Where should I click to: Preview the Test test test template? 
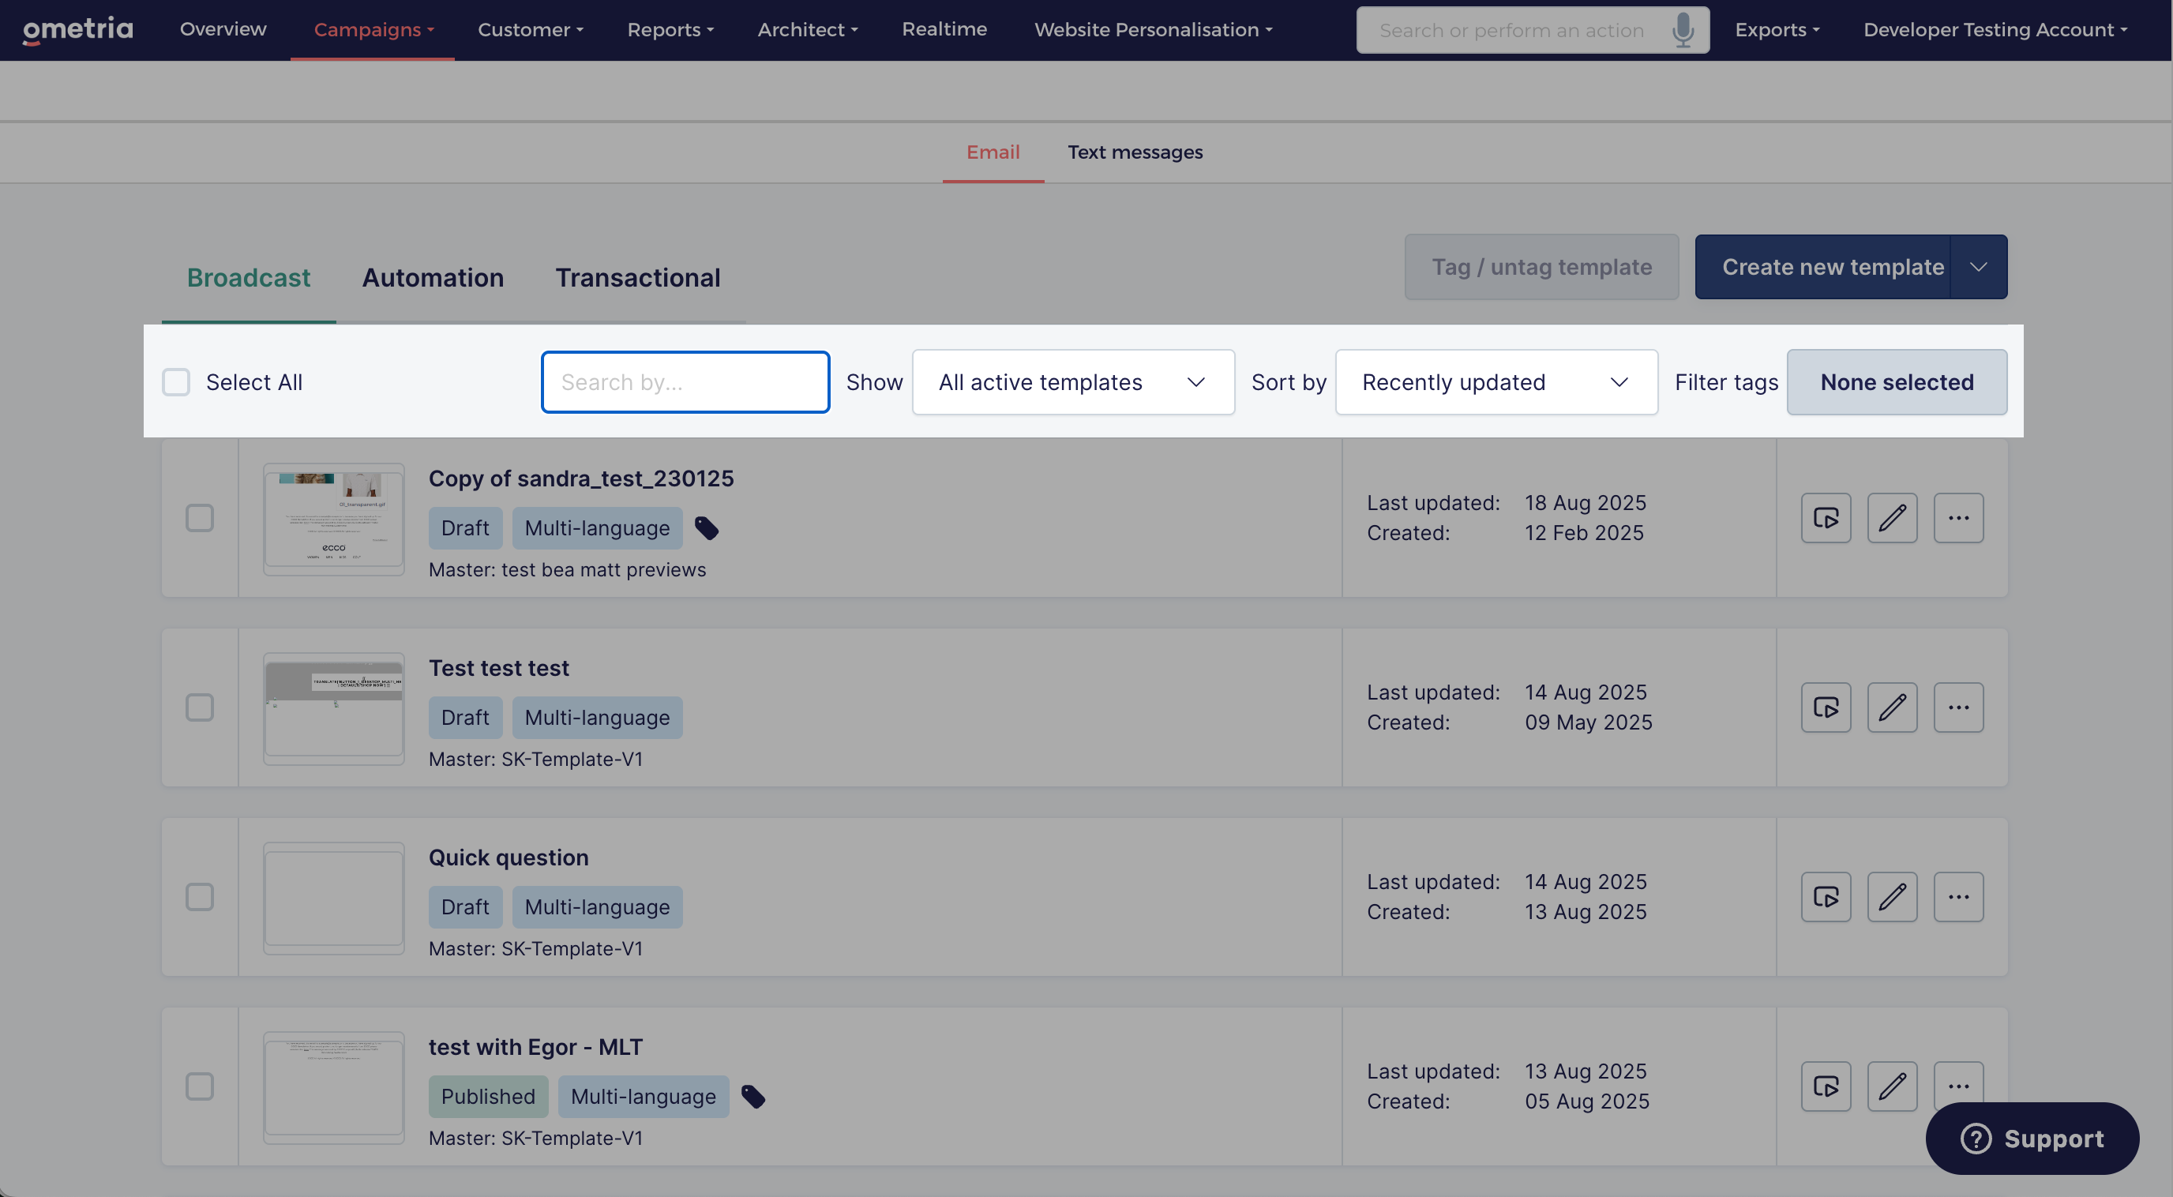[x=1826, y=707]
